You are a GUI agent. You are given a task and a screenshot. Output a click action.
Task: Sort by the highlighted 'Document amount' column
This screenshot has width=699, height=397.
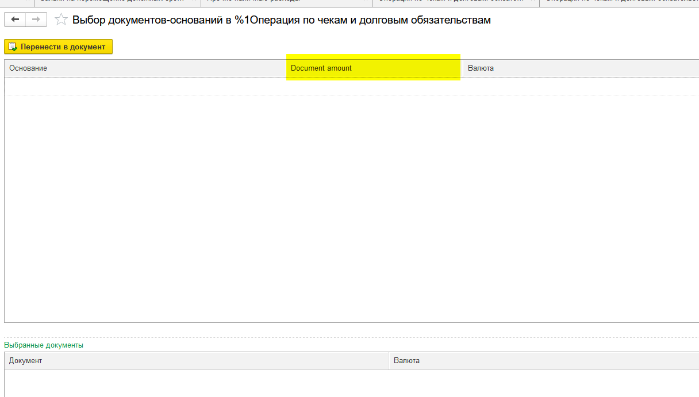tap(374, 67)
